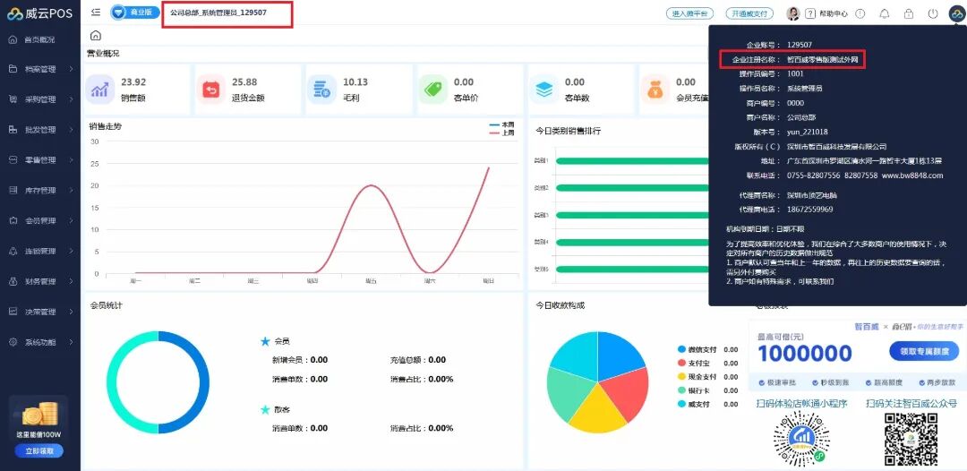
Task: Click the power logout icon
Action: click(x=932, y=13)
